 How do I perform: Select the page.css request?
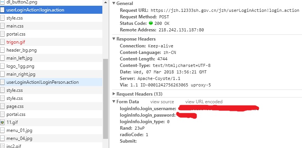51,106
